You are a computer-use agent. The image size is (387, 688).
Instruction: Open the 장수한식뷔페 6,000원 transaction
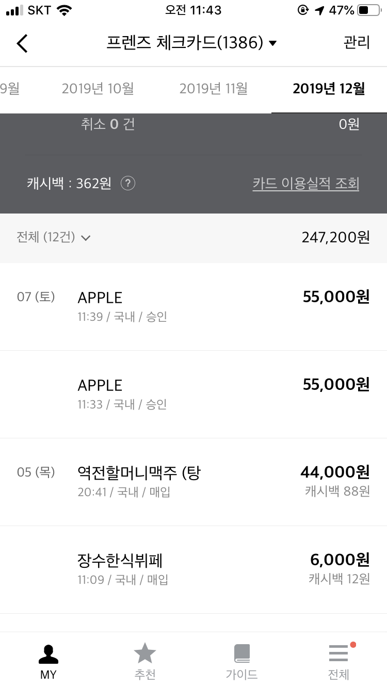[x=193, y=569]
